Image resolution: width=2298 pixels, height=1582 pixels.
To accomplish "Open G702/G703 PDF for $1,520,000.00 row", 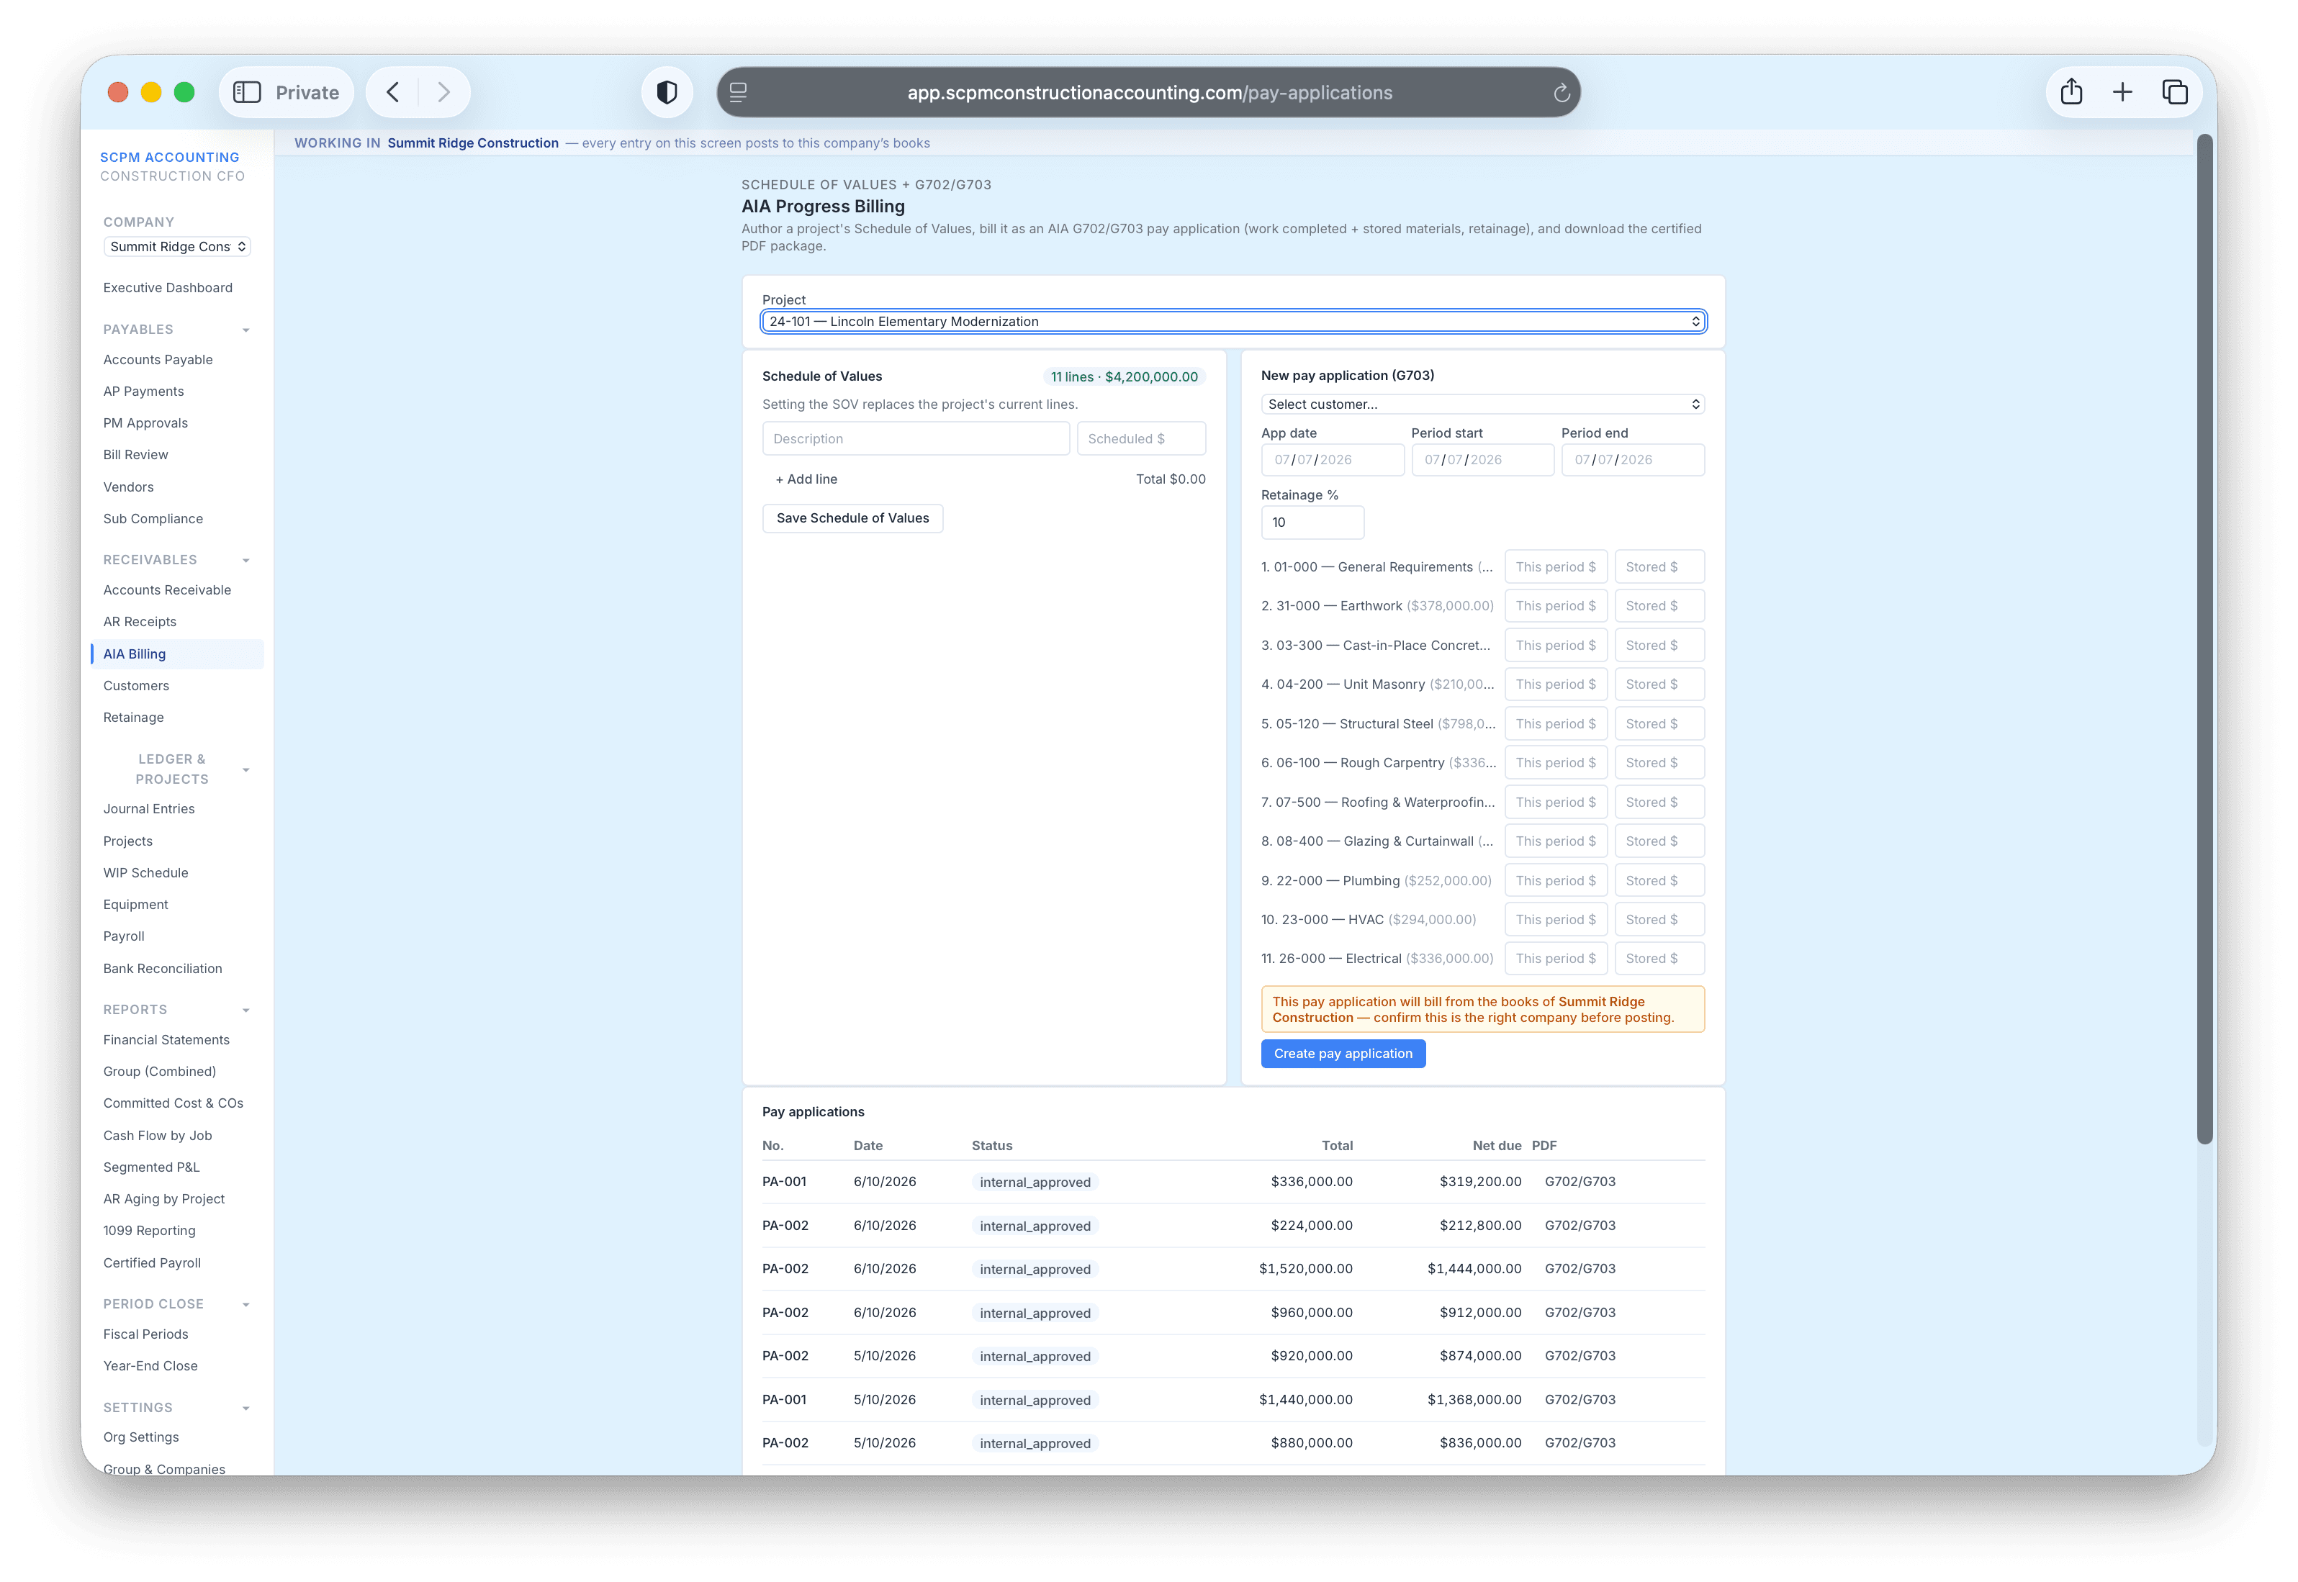I will tap(1580, 1269).
